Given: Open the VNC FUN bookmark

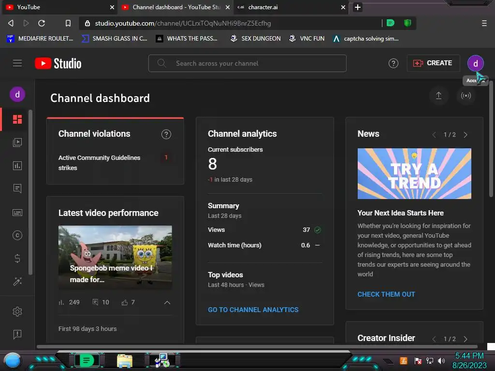Looking at the screenshot, I should point(307,39).
